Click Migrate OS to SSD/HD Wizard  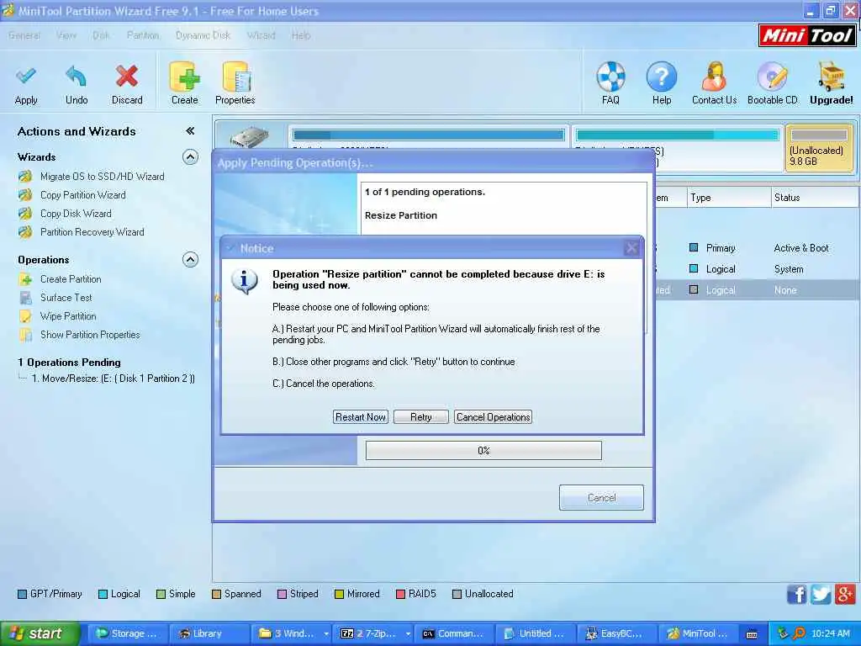tap(102, 177)
